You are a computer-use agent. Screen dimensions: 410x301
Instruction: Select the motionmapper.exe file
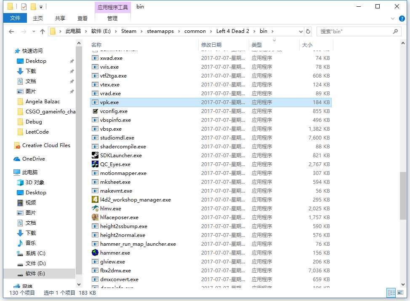(211, 173)
